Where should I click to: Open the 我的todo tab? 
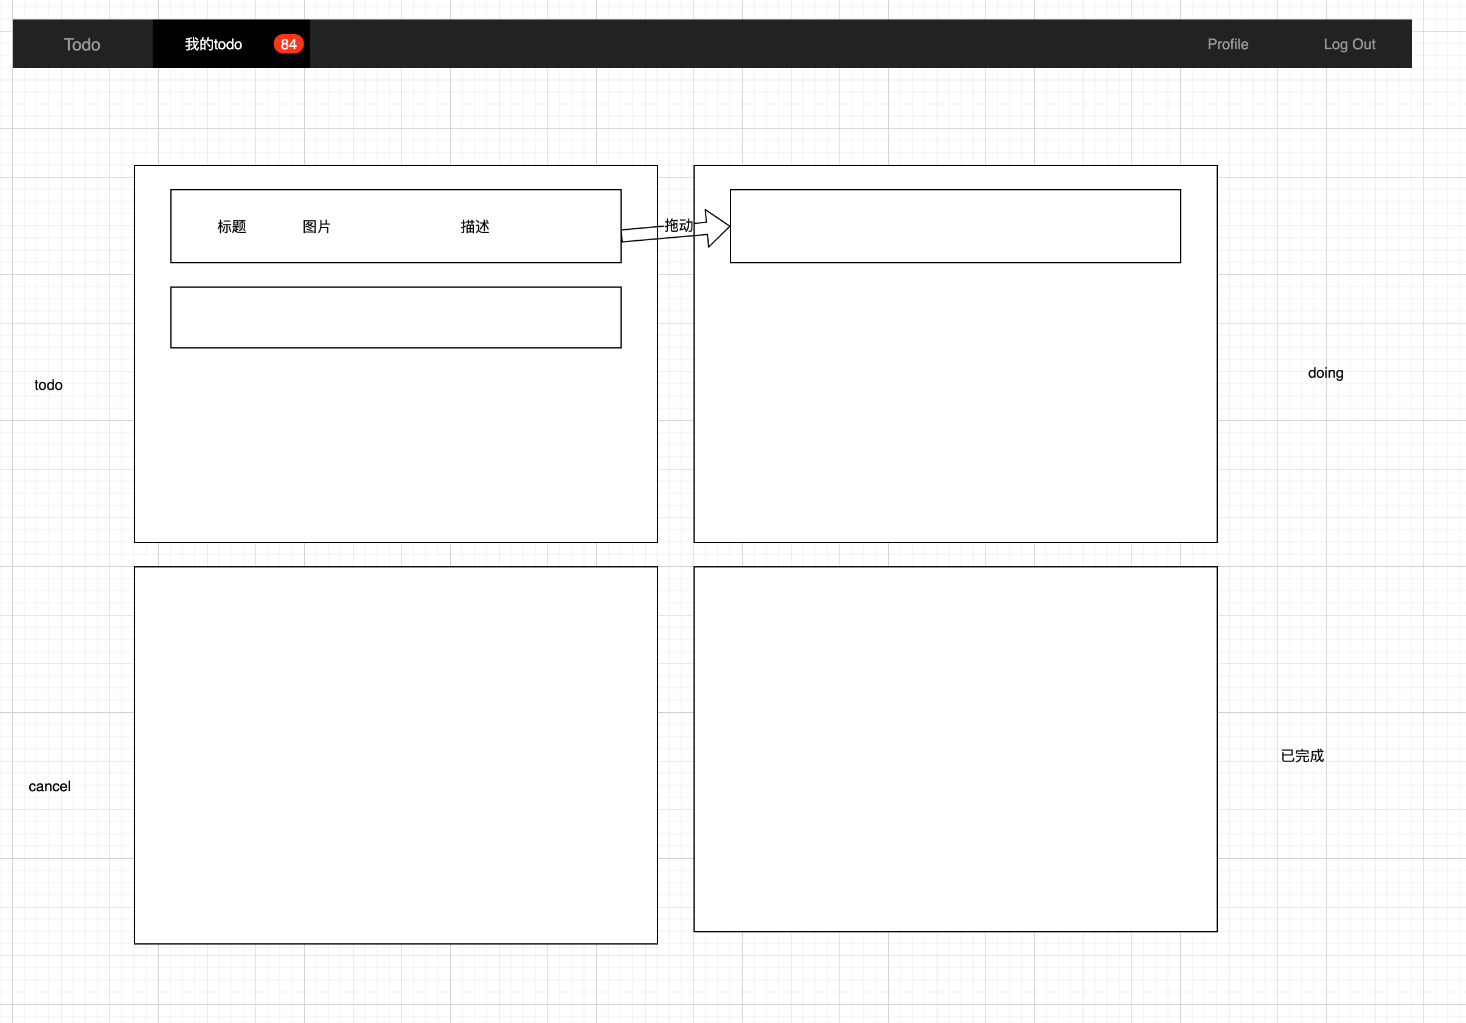point(214,44)
